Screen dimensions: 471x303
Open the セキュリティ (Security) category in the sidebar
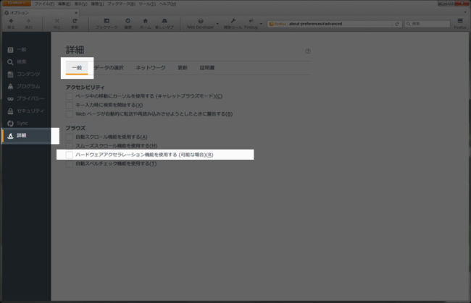pyautogui.click(x=26, y=111)
